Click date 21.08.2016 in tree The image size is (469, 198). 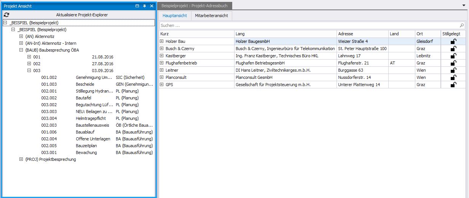(x=103, y=57)
